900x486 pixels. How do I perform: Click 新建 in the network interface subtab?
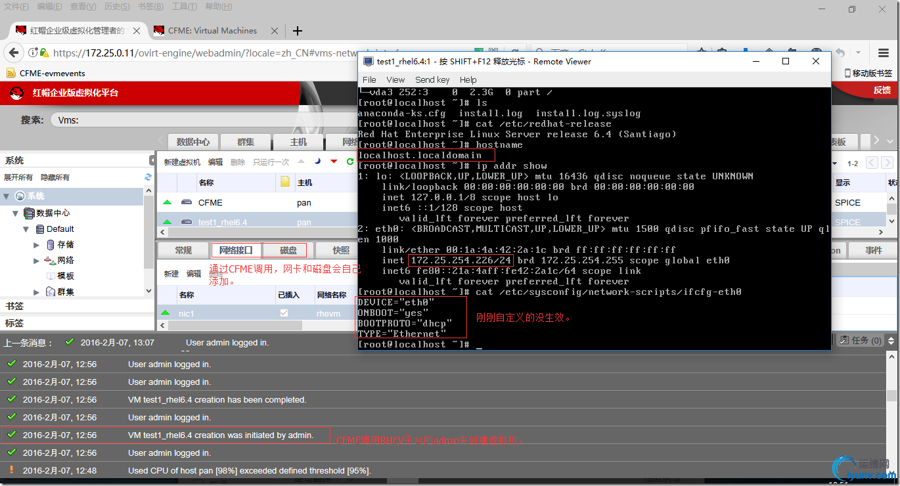pos(171,274)
